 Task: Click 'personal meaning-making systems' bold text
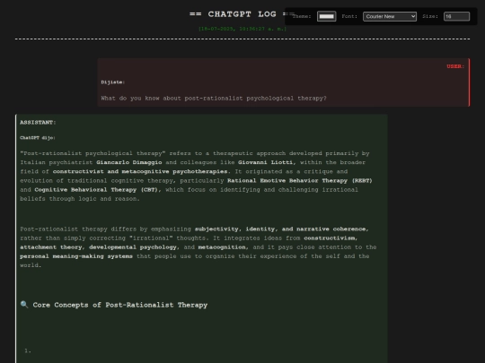(76, 256)
